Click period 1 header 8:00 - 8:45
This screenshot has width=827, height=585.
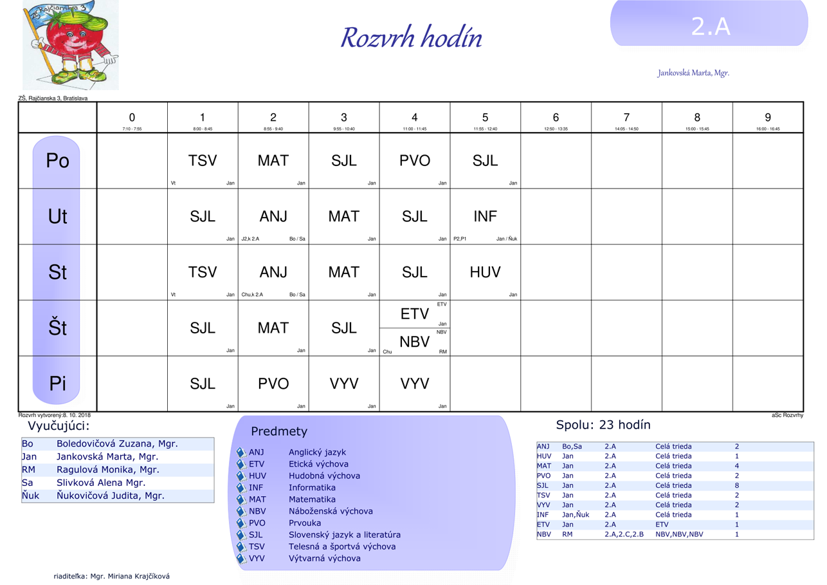pos(203,118)
